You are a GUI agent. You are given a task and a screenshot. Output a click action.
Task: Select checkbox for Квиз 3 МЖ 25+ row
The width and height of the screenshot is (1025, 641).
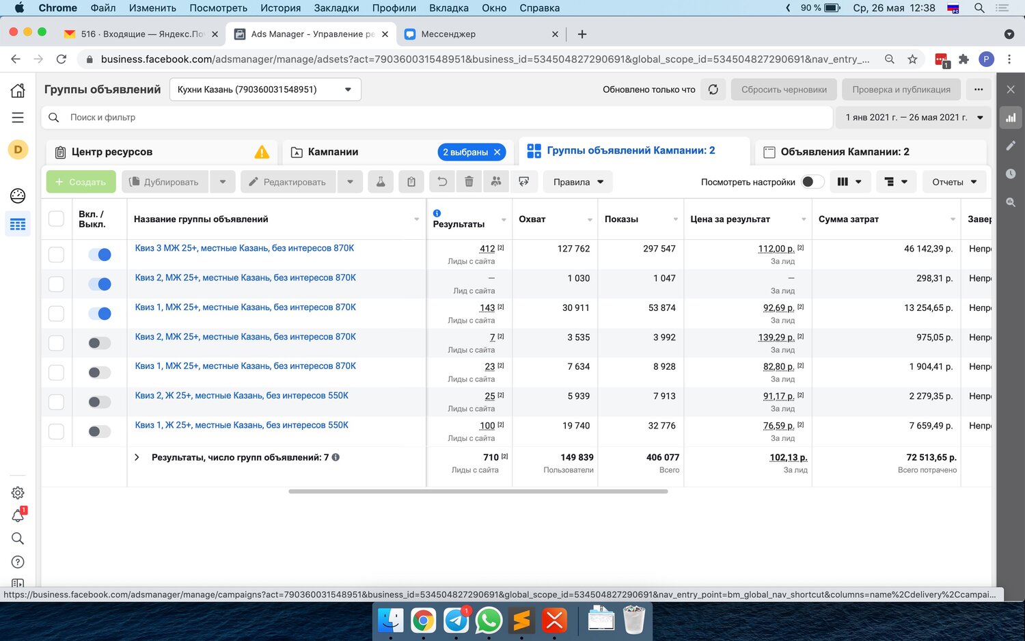[x=56, y=254]
